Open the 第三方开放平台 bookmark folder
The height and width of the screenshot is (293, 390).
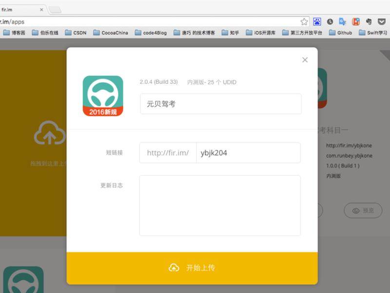302,33
